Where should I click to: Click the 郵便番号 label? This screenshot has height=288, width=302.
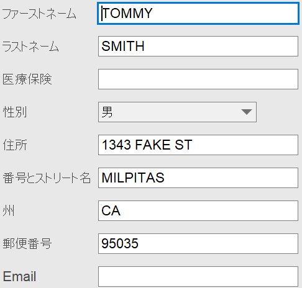27,243
